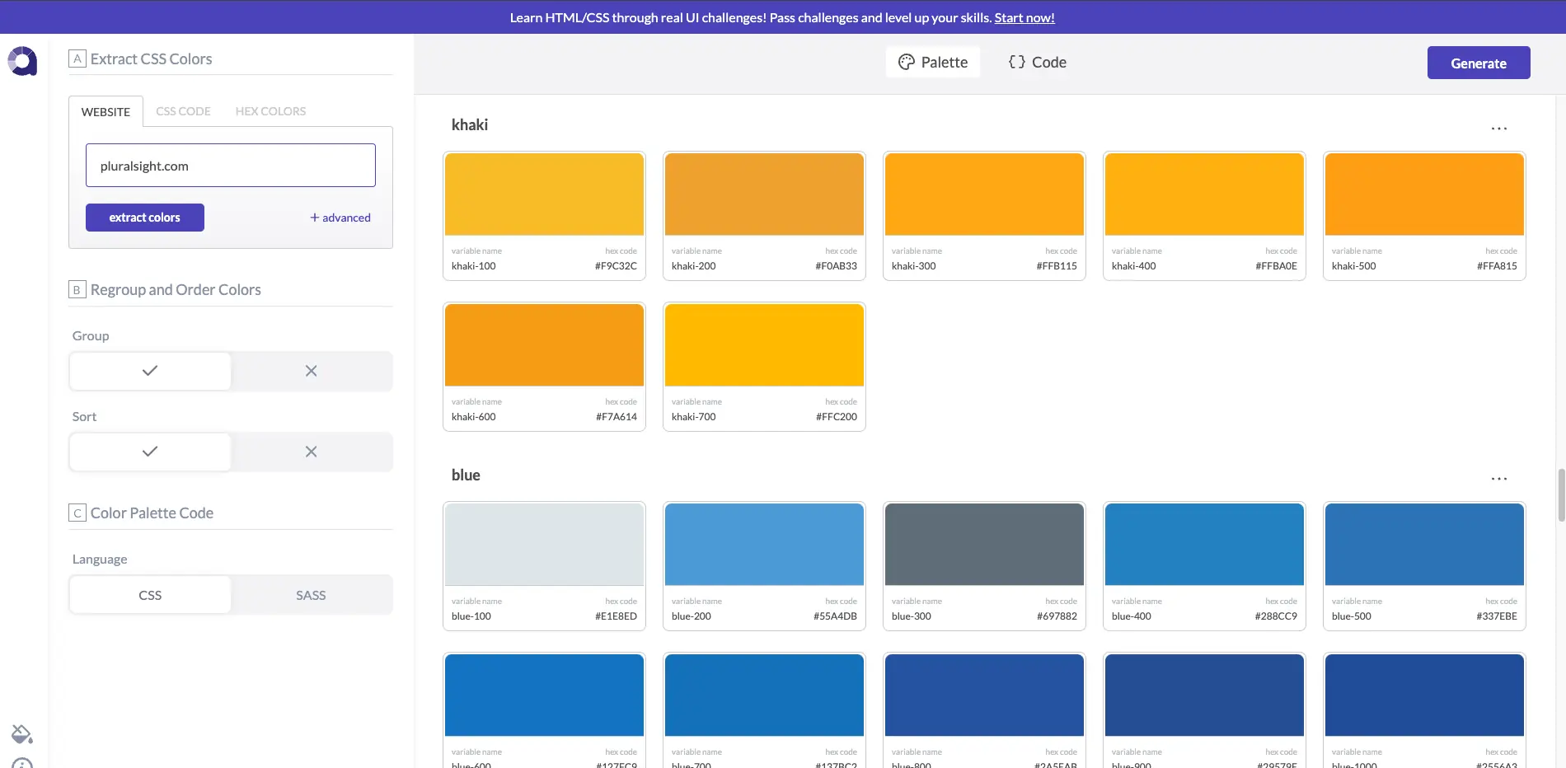Enable grouping with the Group checkmark
Screen dimensions: 1566x768
[150, 371]
